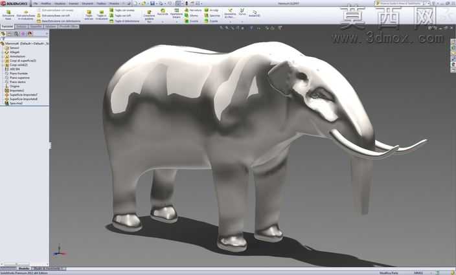Click the ConfigurationManager panel icon
The width and height of the screenshot is (456, 275).
coord(16,34)
